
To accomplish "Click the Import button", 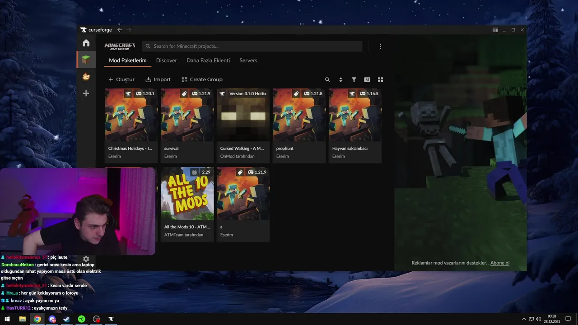I will [158, 79].
